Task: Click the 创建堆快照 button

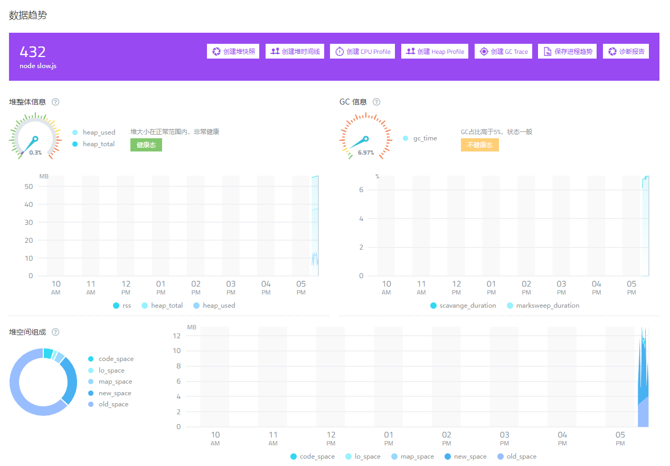Action: click(233, 51)
